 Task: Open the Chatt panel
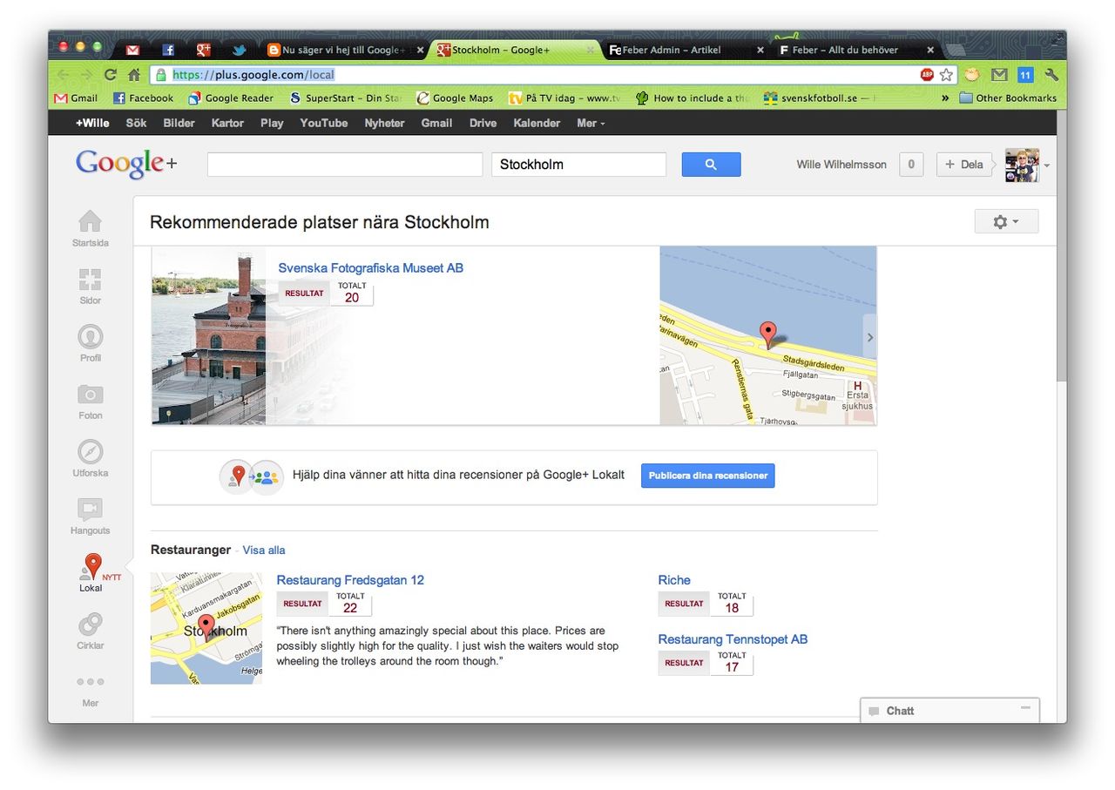[949, 711]
